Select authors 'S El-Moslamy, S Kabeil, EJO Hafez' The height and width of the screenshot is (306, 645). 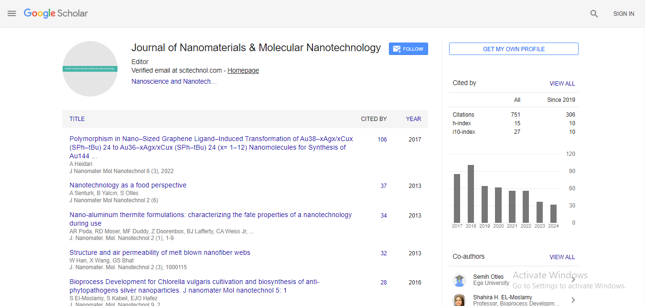(114, 298)
